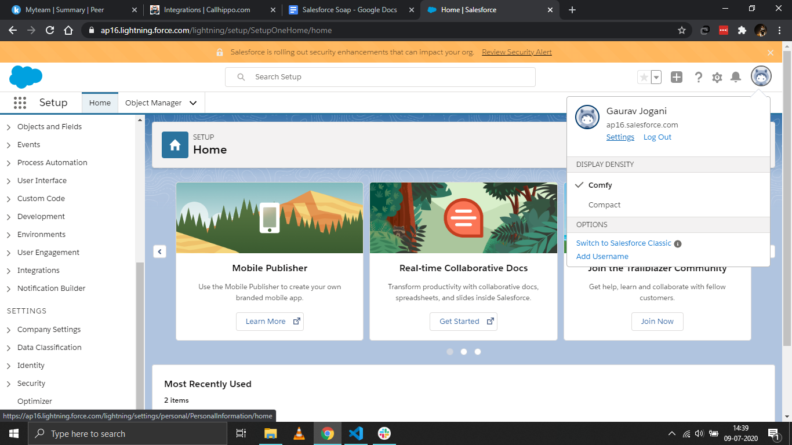Click Switch to Salesforce Classic
Viewport: 792px width, 445px height.
[x=624, y=243]
